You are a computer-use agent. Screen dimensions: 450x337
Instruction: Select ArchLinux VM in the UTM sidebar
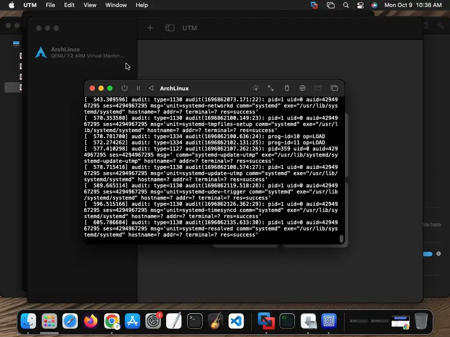coord(82,53)
